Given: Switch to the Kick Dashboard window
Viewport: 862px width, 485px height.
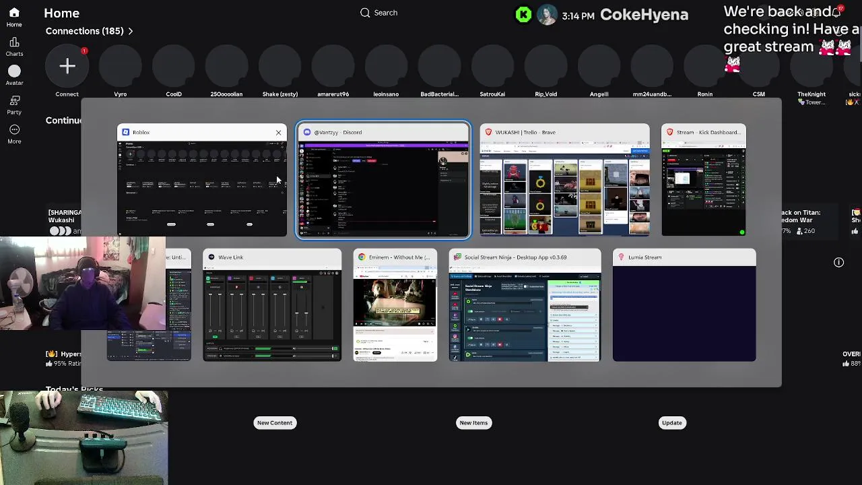Looking at the screenshot, I should [x=704, y=180].
